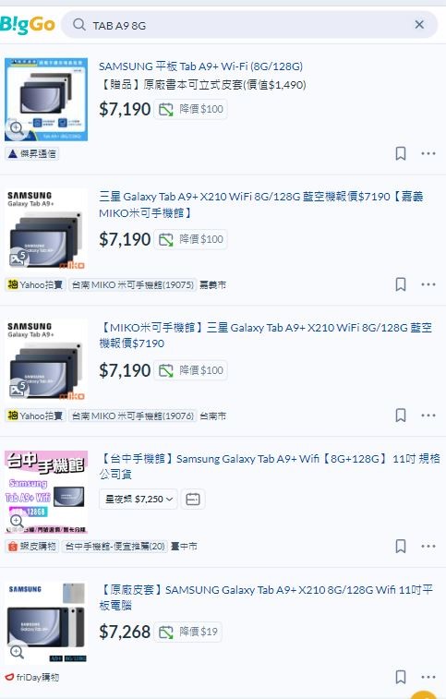The width and height of the screenshot is (446, 699).
Task: Bookmark the 台中手機館 listing
Action: [x=401, y=546]
